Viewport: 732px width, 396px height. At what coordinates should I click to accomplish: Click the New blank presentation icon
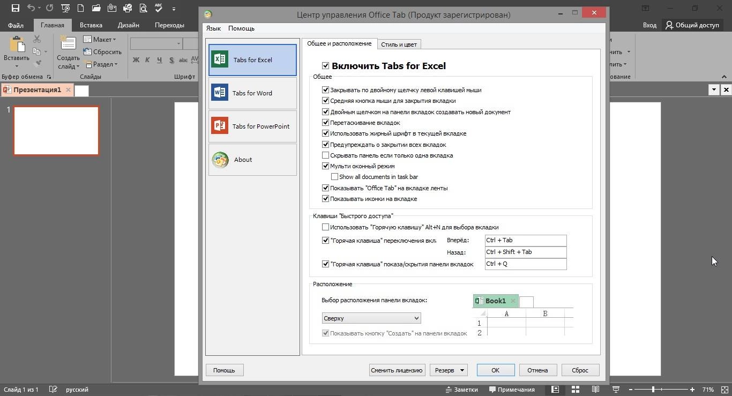point(81,8)
